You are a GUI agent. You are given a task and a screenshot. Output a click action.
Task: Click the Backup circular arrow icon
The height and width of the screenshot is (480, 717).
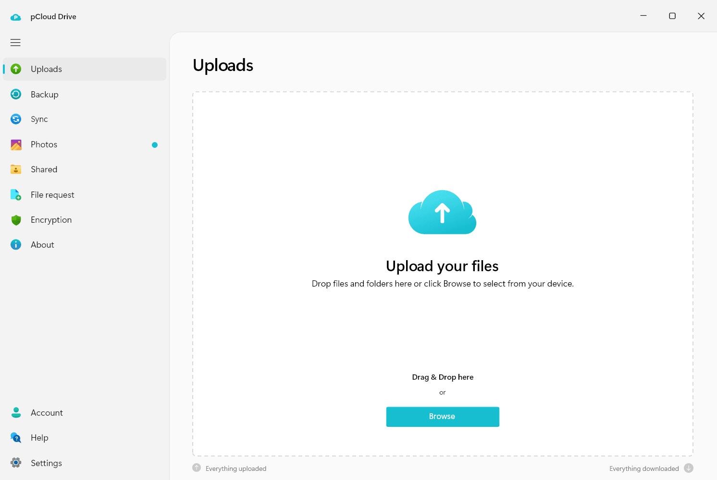16,94
